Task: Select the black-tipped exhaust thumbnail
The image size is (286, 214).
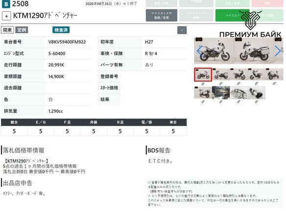Action: [257, 93]
